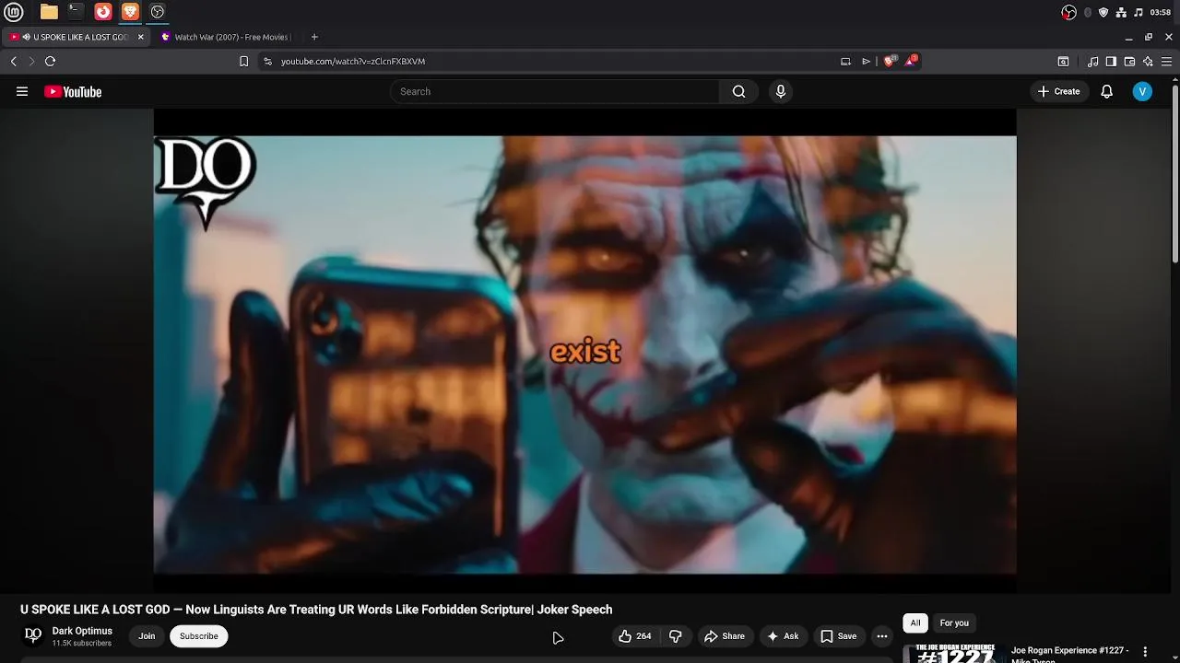This screenshot has height=663, width=1180.
Task: Open OBS Studio from the panel launcher
Action: pos(158,12)
